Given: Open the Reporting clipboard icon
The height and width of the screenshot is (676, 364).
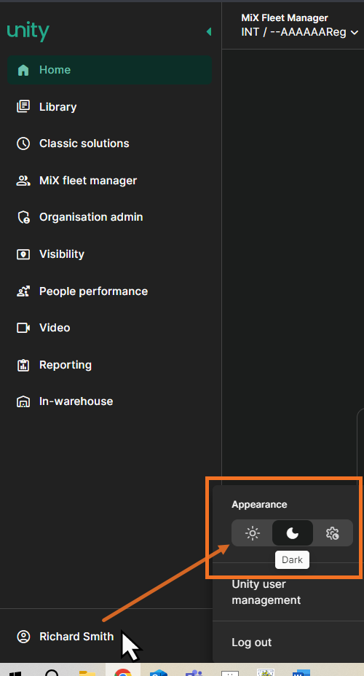Looking at the screenshot, I should click(23, 365).
